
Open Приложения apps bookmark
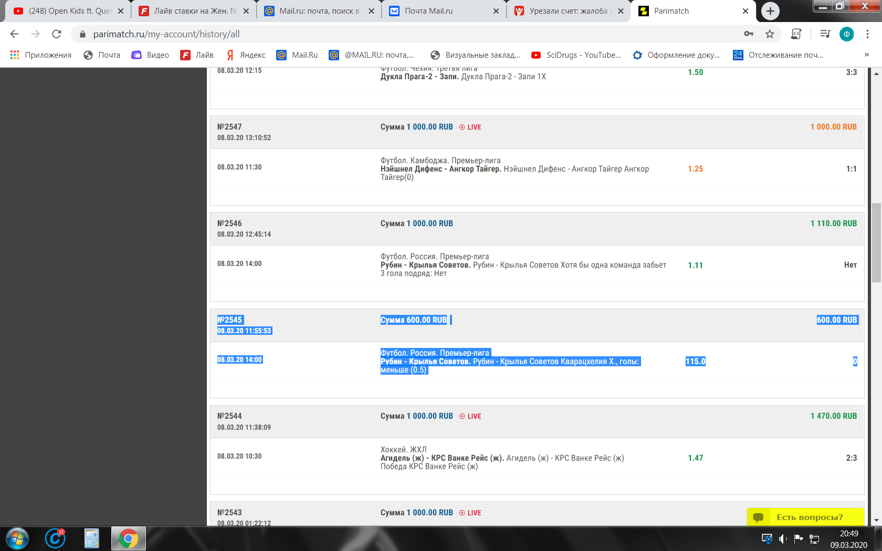point(41,55)
